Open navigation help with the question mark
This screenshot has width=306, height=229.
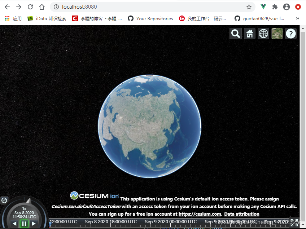click(290, 33)
